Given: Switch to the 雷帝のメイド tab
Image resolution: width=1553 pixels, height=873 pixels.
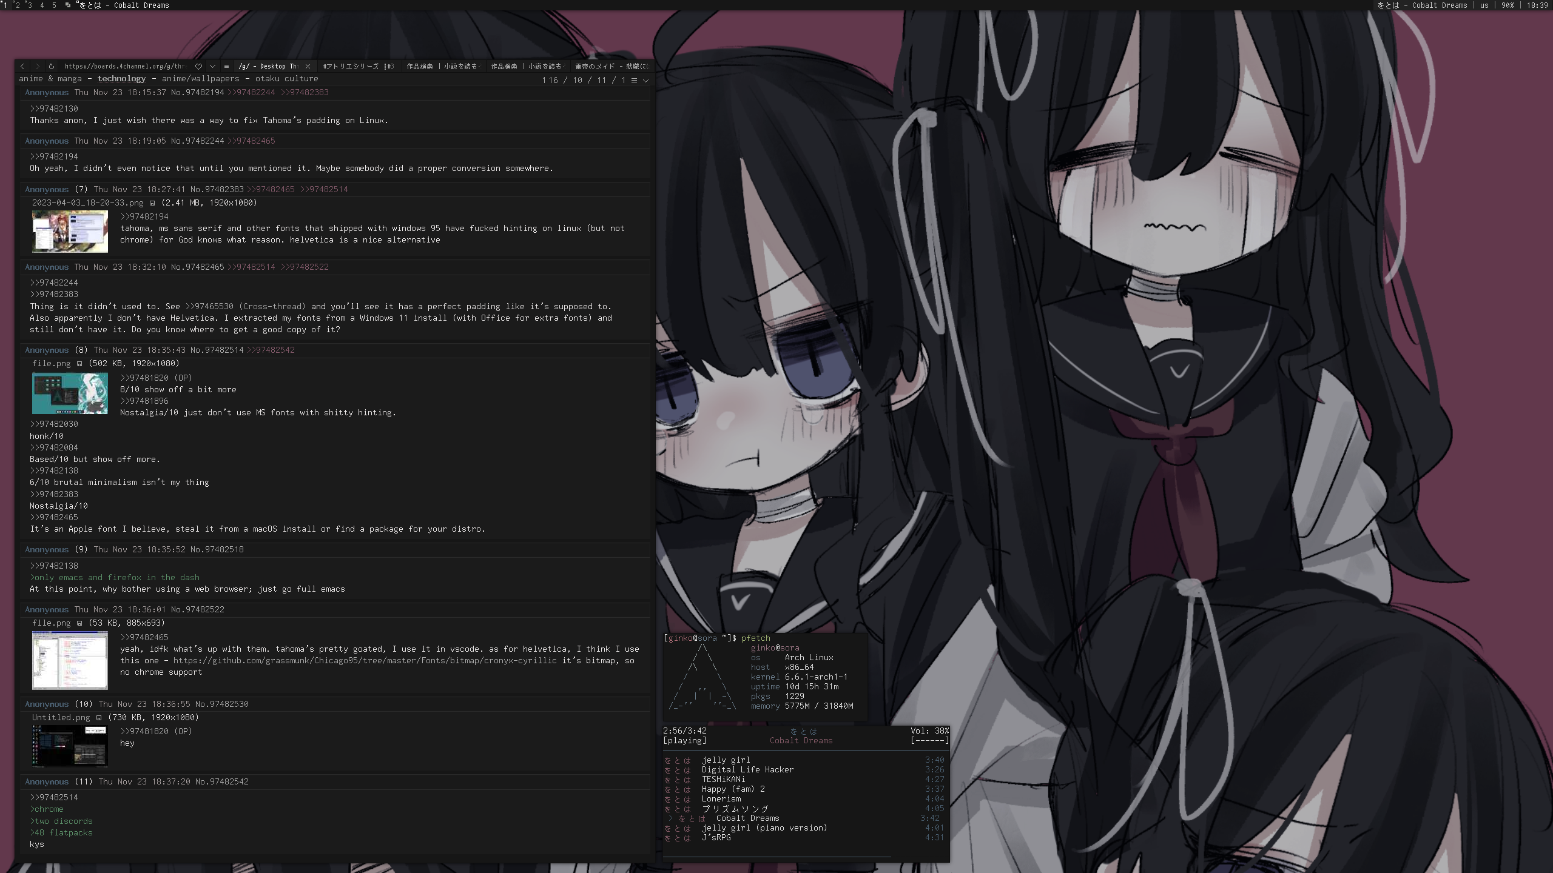Looking at the screenshot, I should coord(611,66).
